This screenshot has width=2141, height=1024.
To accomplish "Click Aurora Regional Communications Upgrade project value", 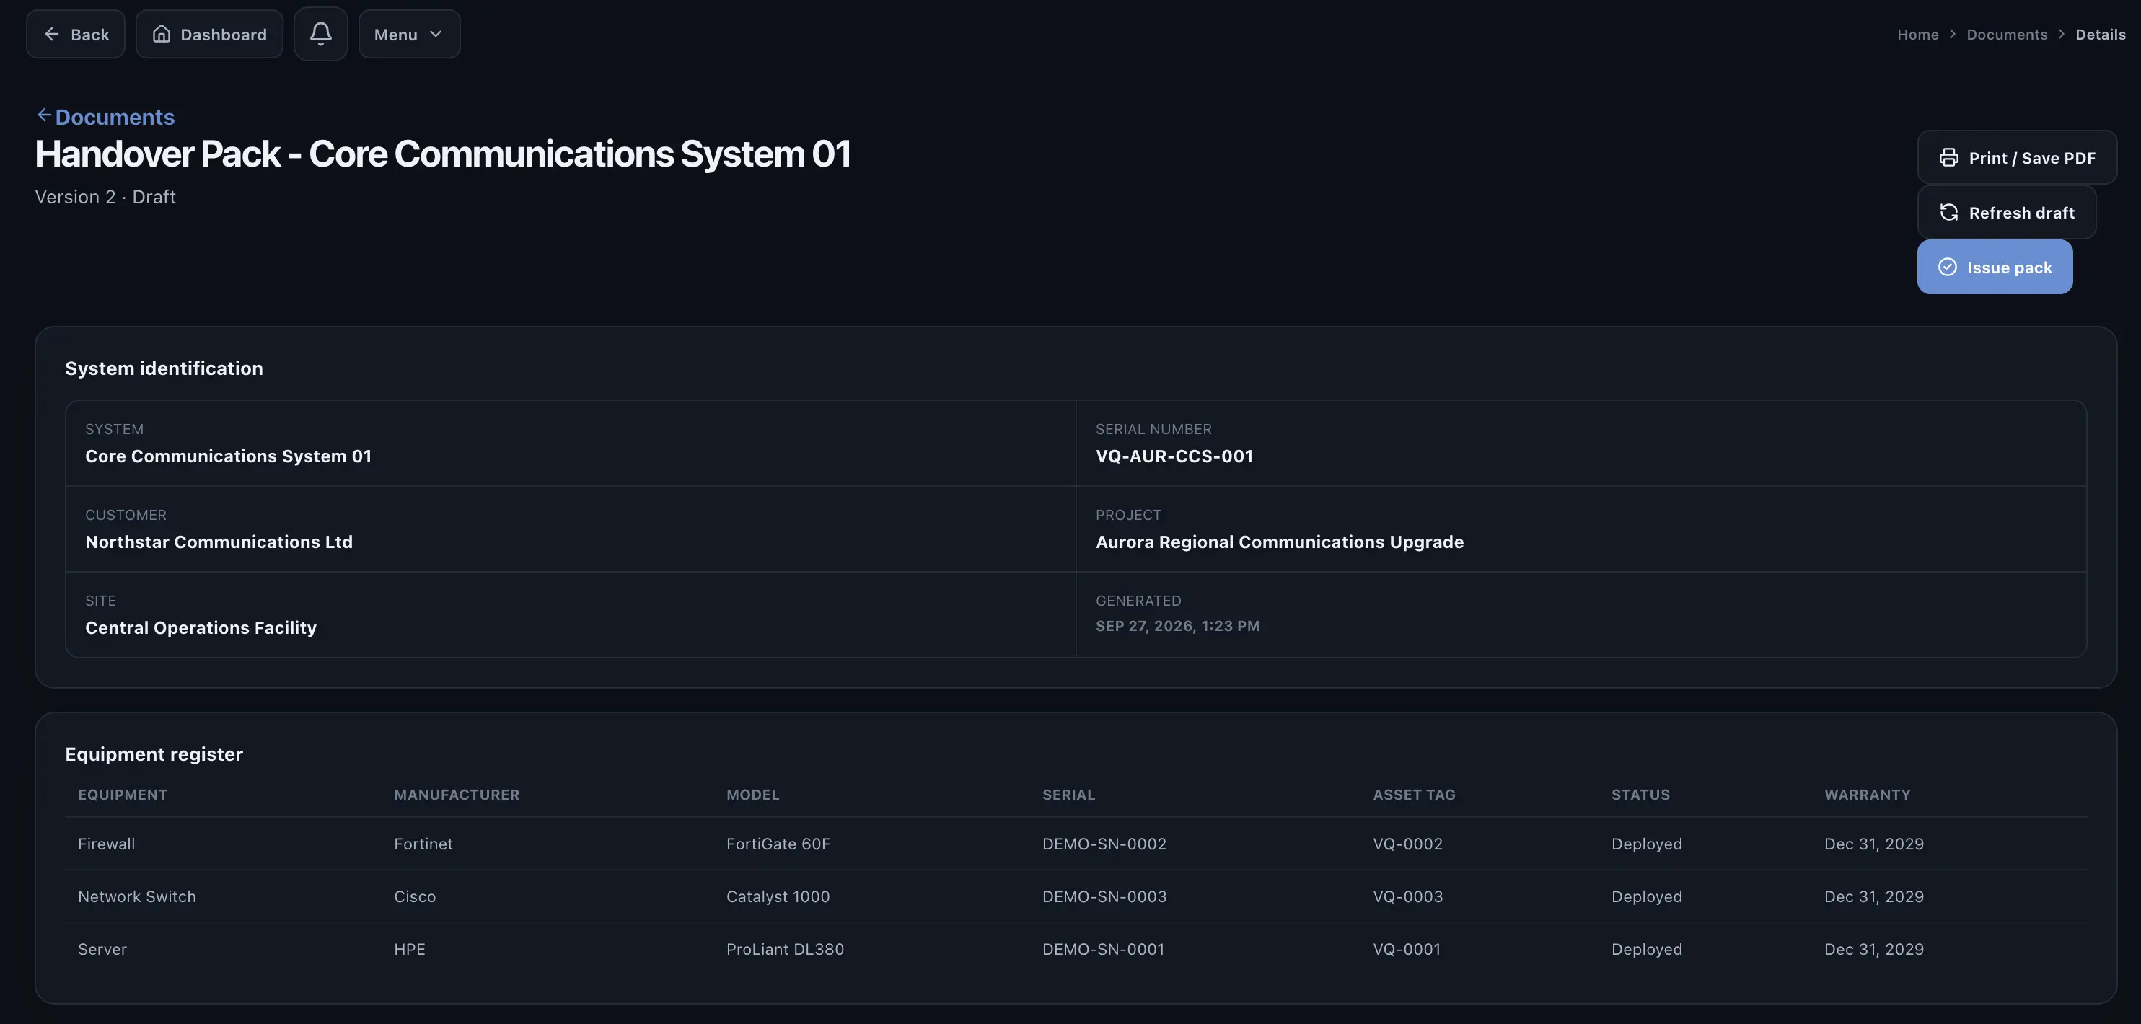I will click(1279, 542).
